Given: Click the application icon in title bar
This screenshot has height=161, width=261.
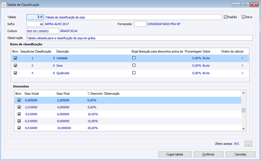Looking at the screenshot, I should [x=4, y=5].
